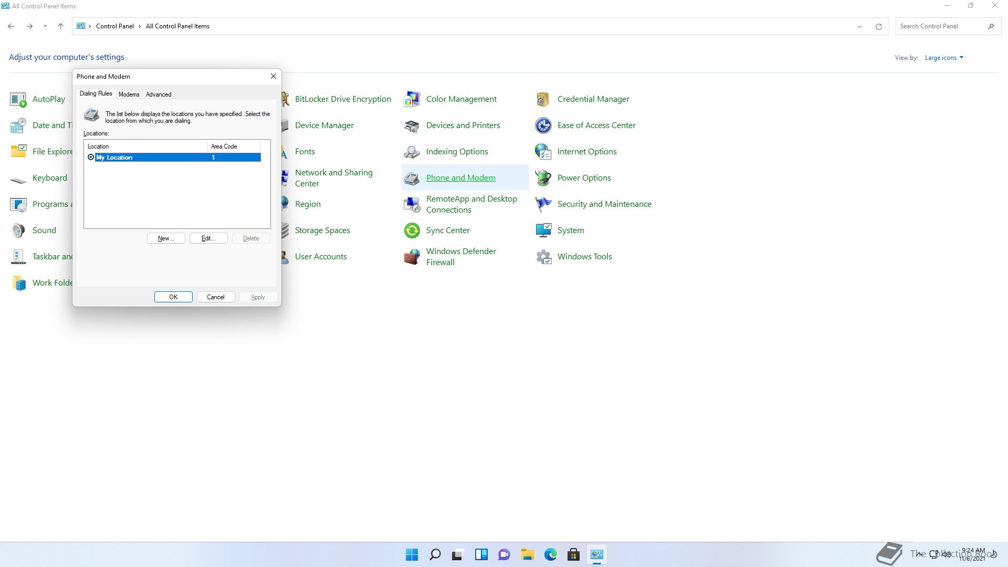The image size is (1008, 567).
Task: Open the Ease of Access Center icon
Action: click(543, 125)
